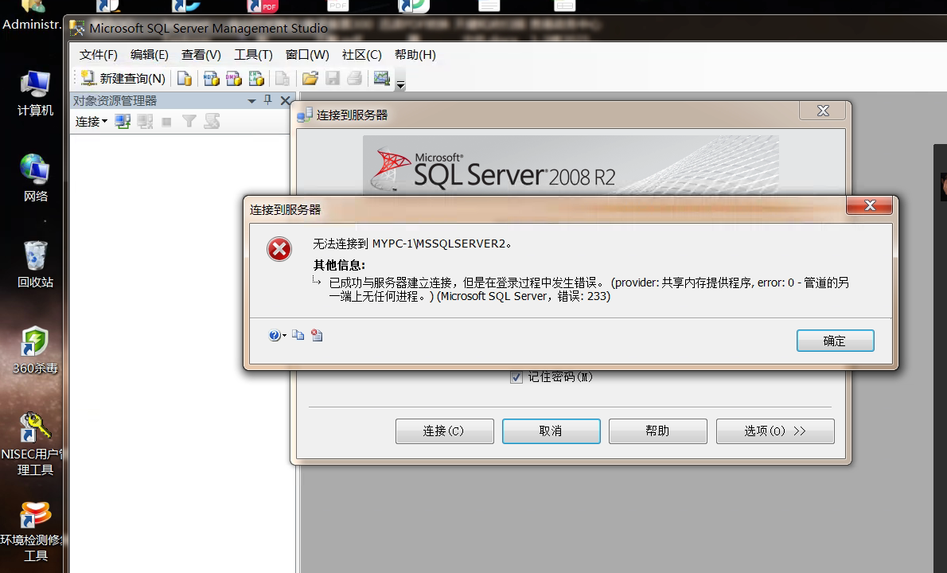Toggle auto-hide pin on Object Explorer panel
Screen dimensions: 947x573
tap(268, 100)
